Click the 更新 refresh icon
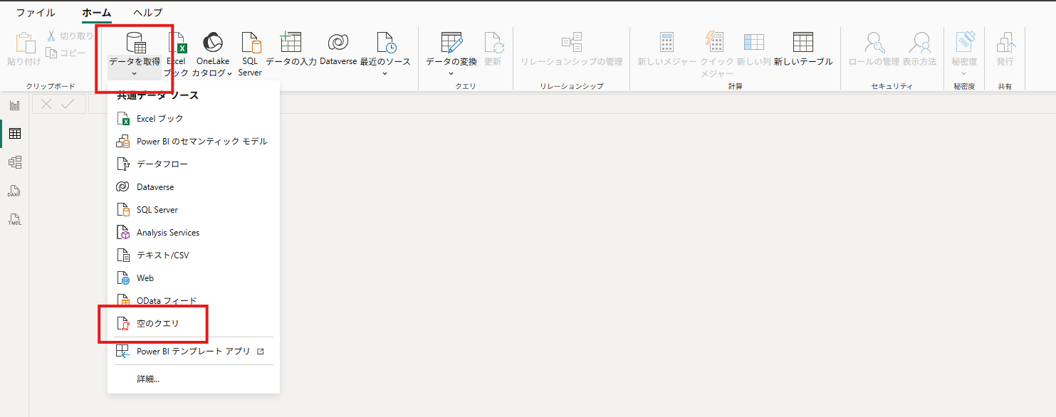This screenshot has width=1056, height=417. coord(493,43)
